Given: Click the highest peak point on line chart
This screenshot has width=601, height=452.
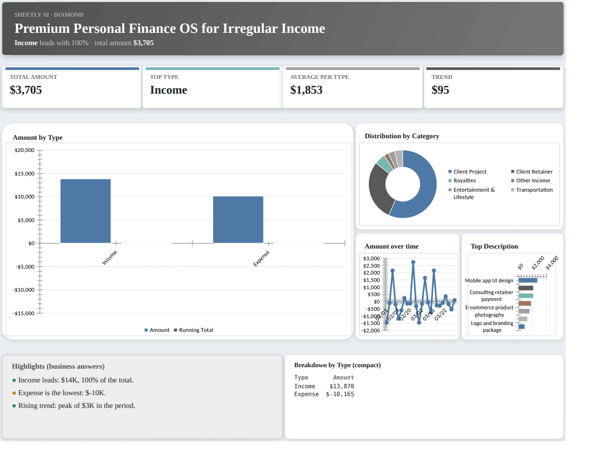Looking at the screenshot, I should click(x=413, y=262).
